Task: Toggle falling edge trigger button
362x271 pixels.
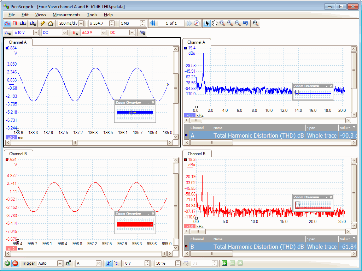Action: 116,263
